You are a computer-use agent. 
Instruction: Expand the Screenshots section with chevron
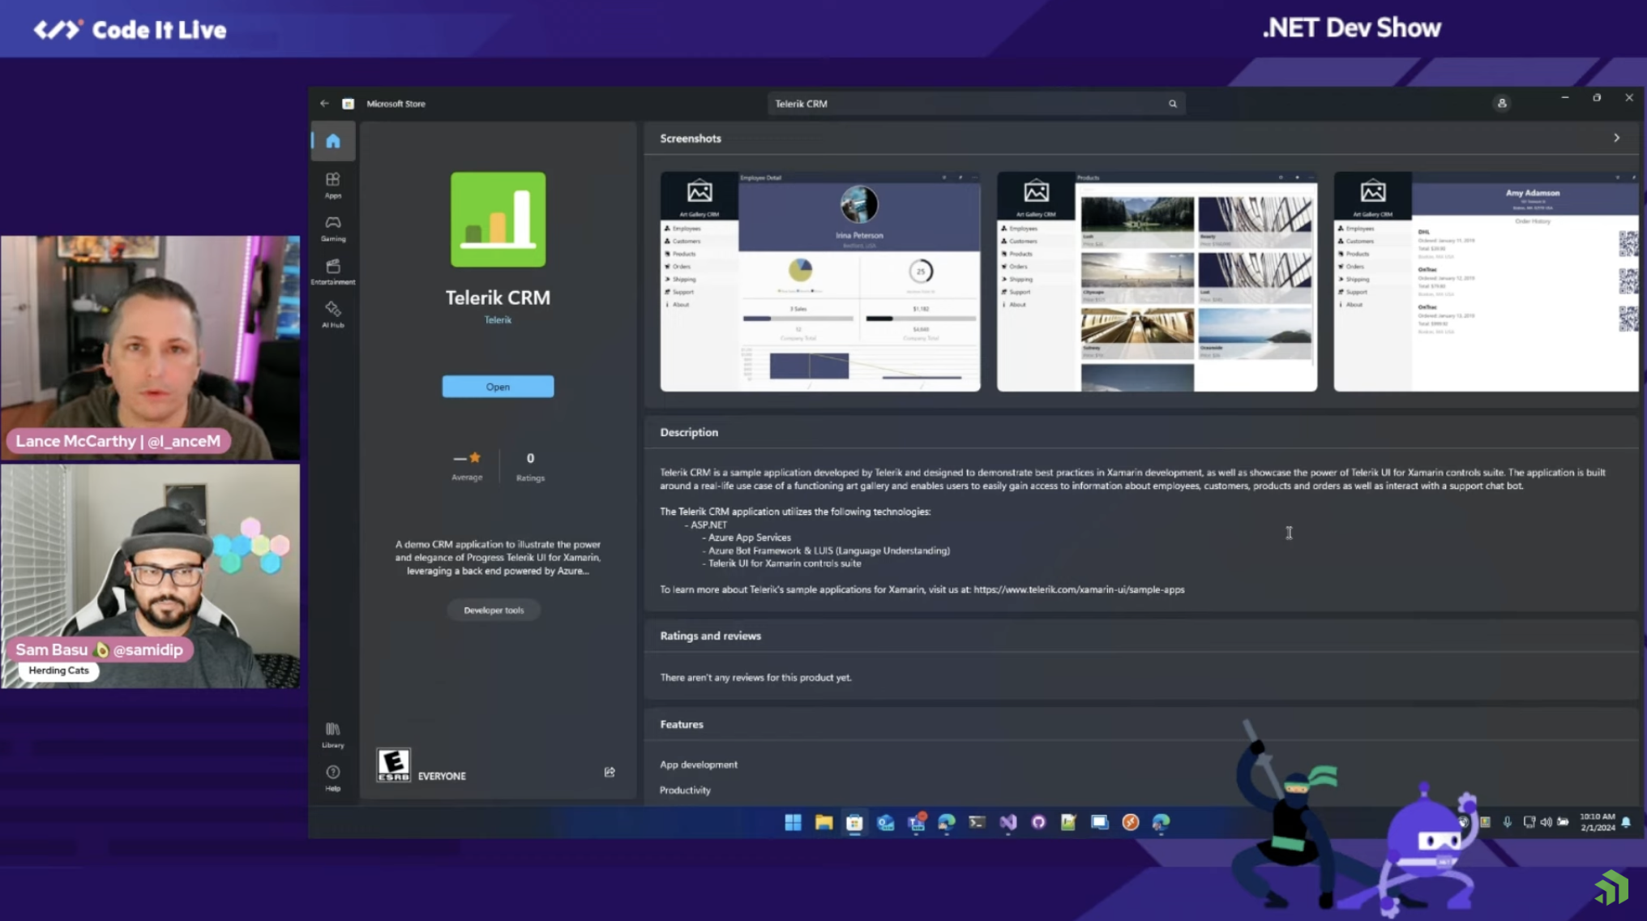click(1616, 138)
